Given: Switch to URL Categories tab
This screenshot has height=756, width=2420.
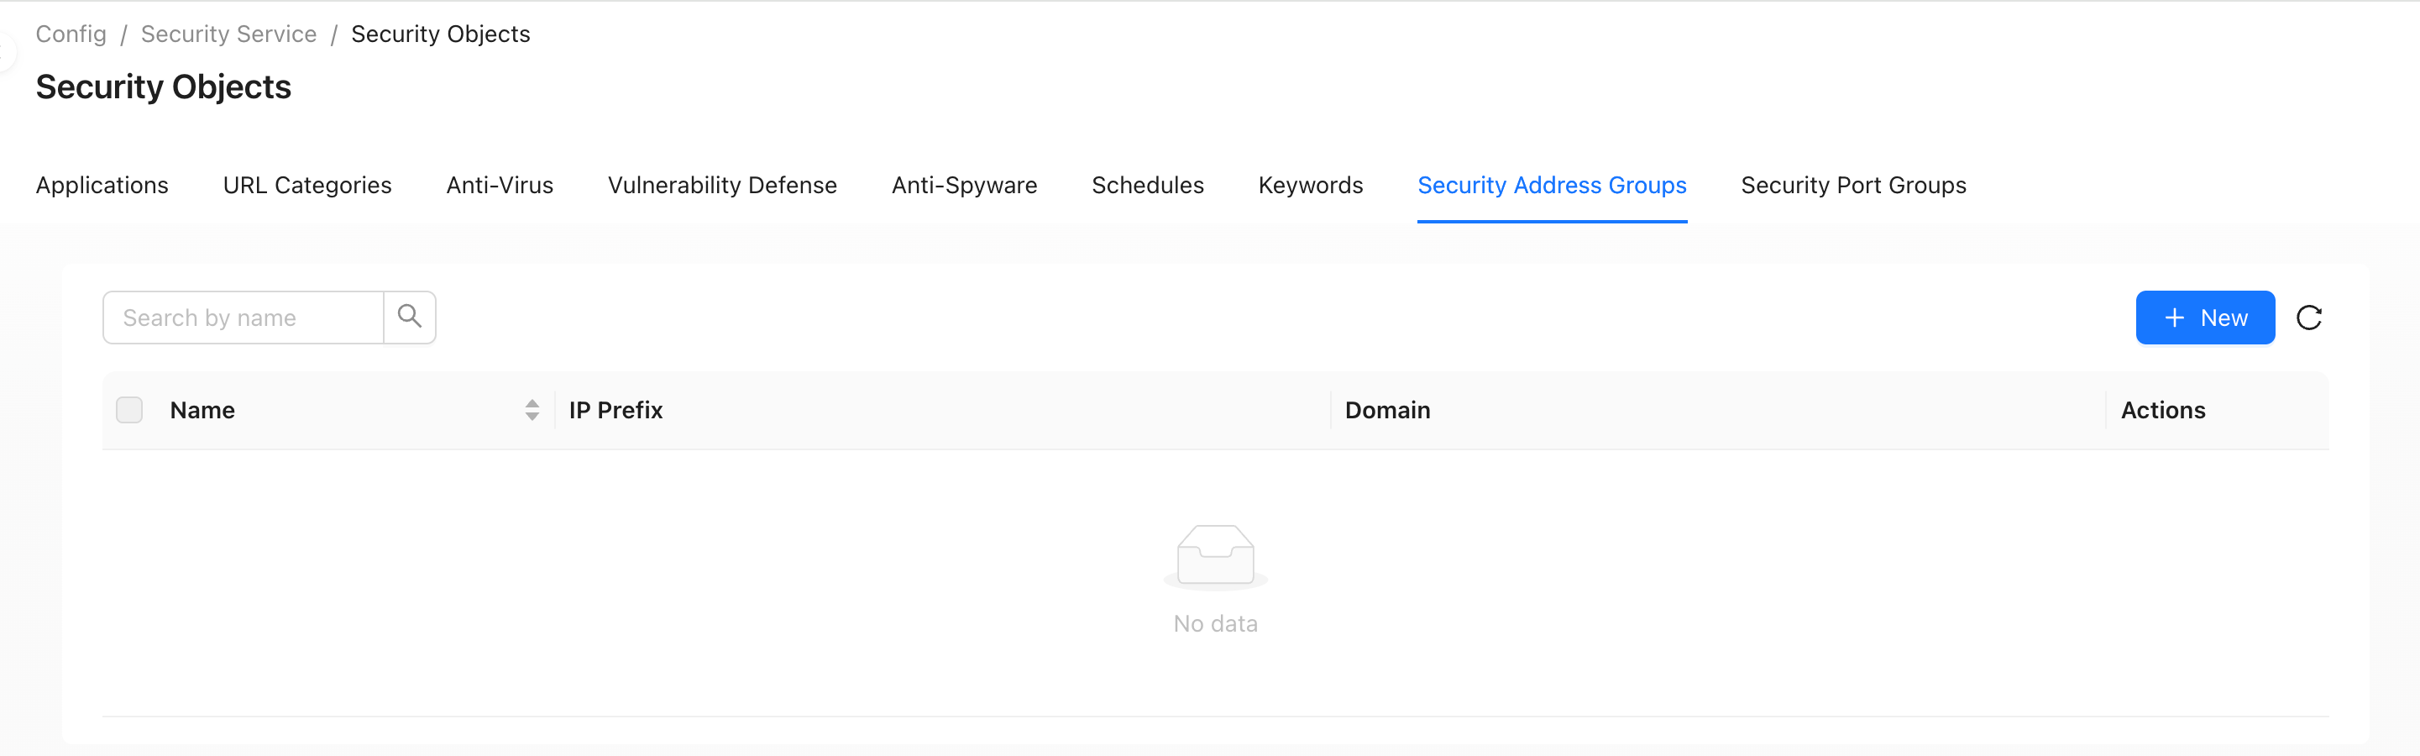Looking at the screenshot, I should (x=307, y=186).
